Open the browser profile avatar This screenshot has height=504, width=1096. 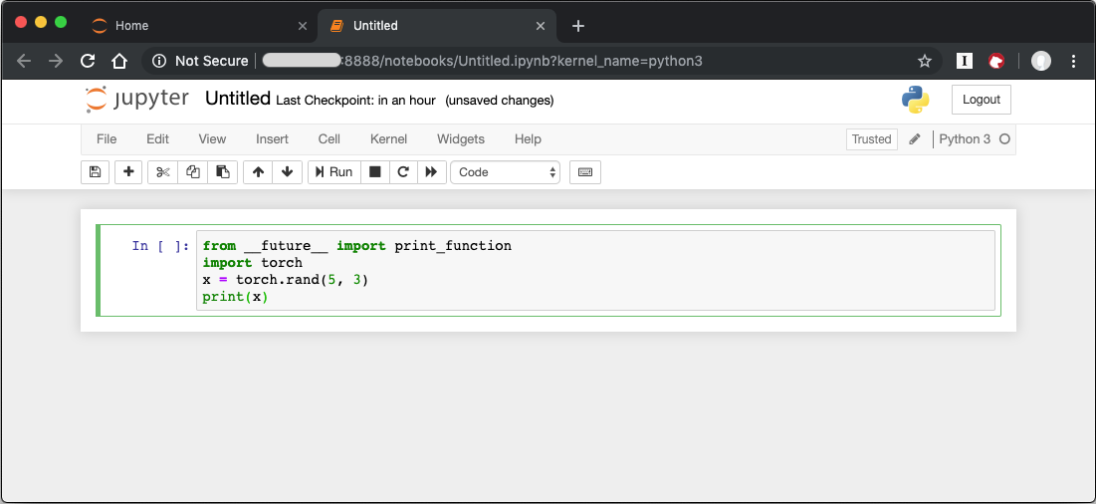tap(1041, 61)
